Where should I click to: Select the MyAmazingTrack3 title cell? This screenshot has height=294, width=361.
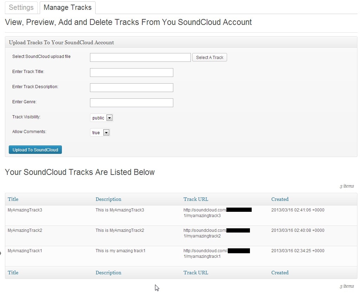pos(25,210)
